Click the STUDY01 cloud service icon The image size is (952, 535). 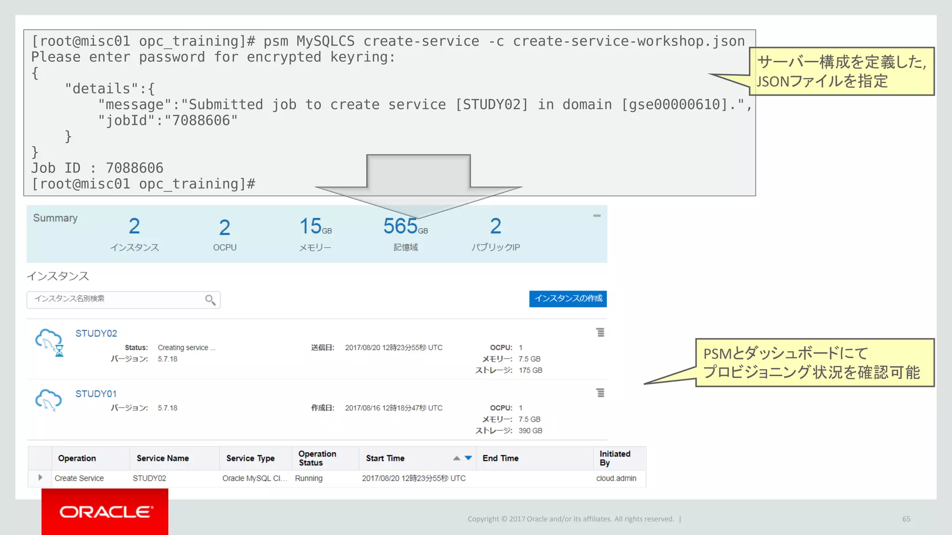coord(48,400)
